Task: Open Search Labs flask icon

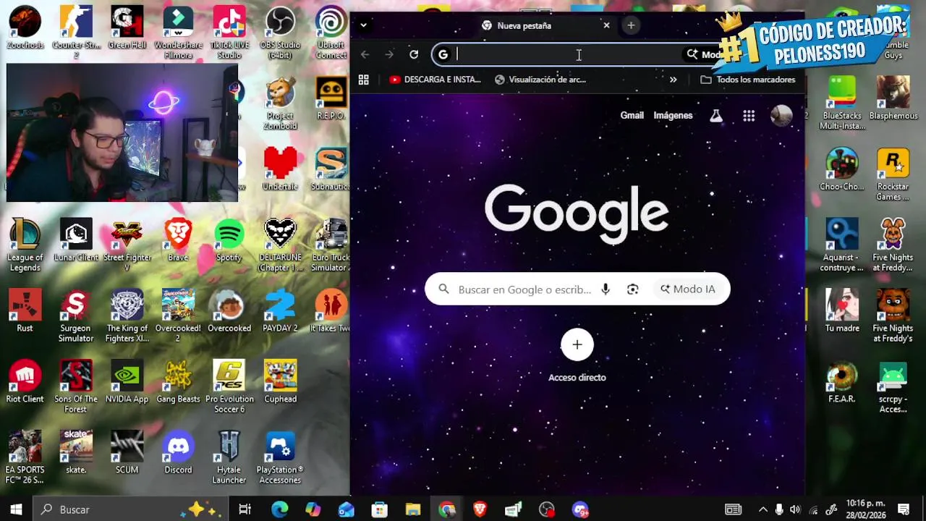Action: 715,116
